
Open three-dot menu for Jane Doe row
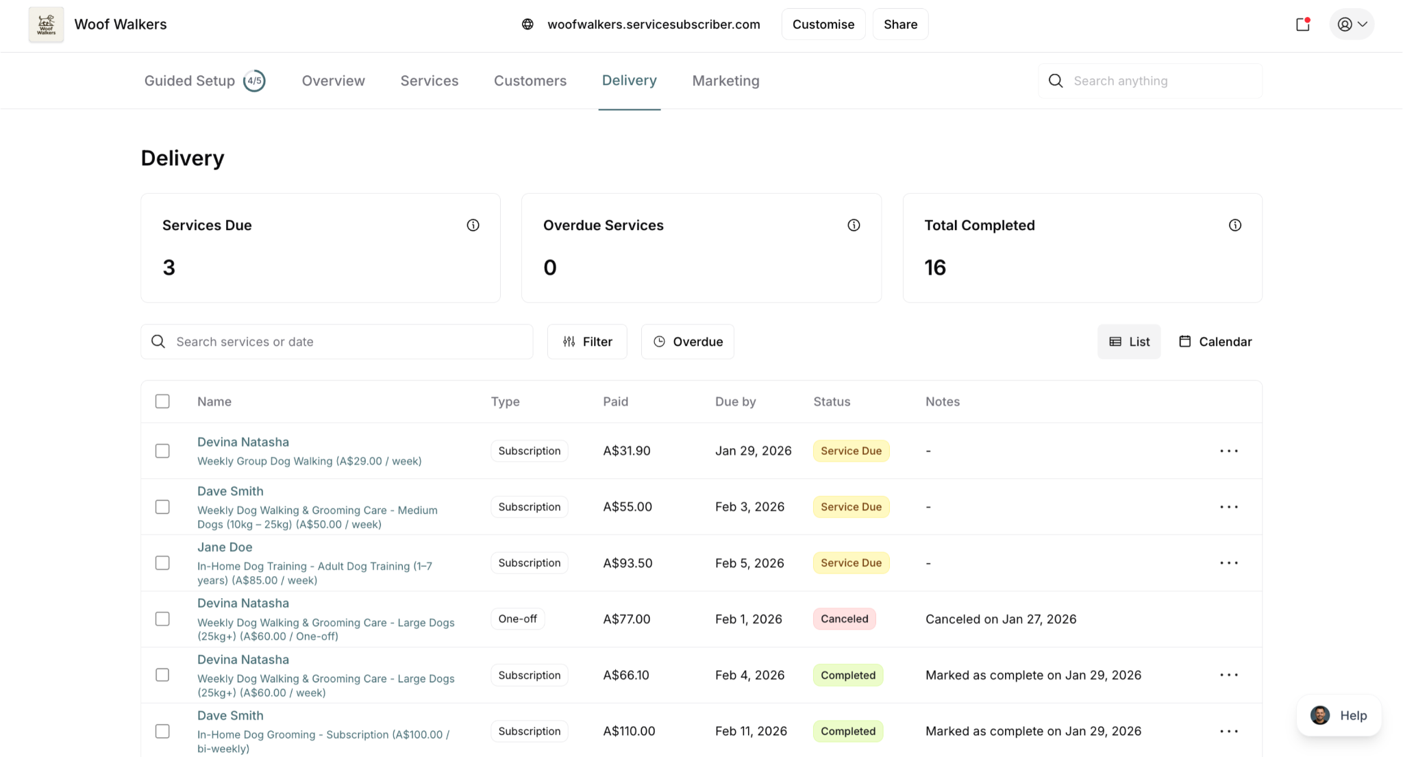point(1228,563)
